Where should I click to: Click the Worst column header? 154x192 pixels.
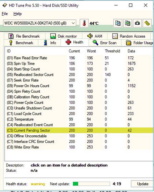(91, 51)
